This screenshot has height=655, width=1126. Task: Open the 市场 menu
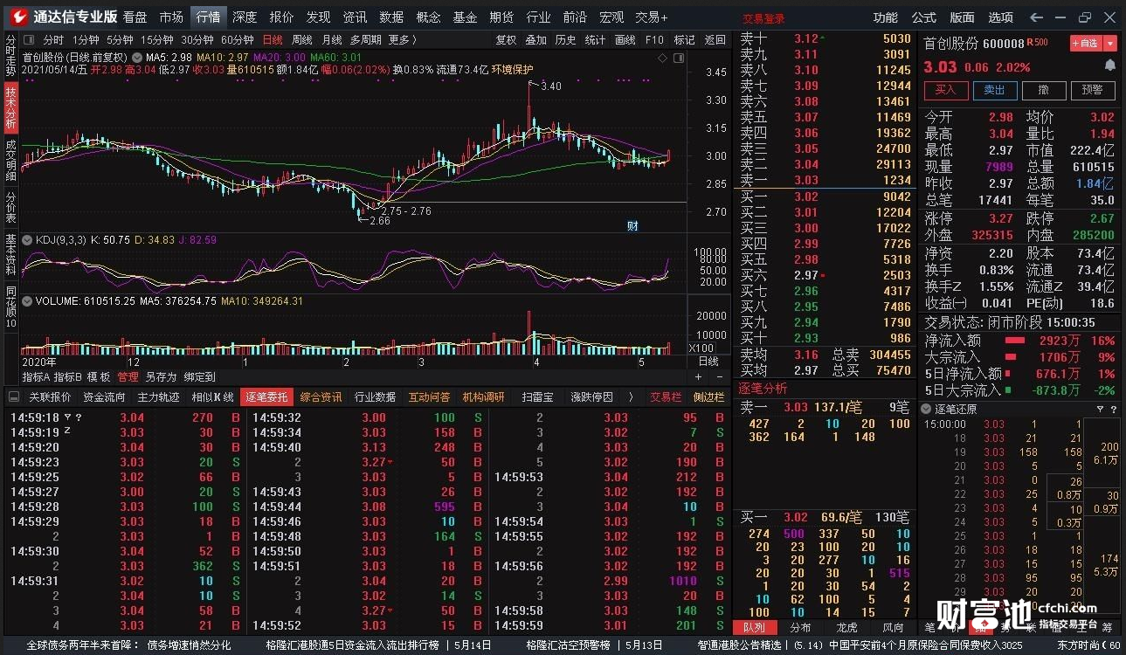(x=171, y=17)
